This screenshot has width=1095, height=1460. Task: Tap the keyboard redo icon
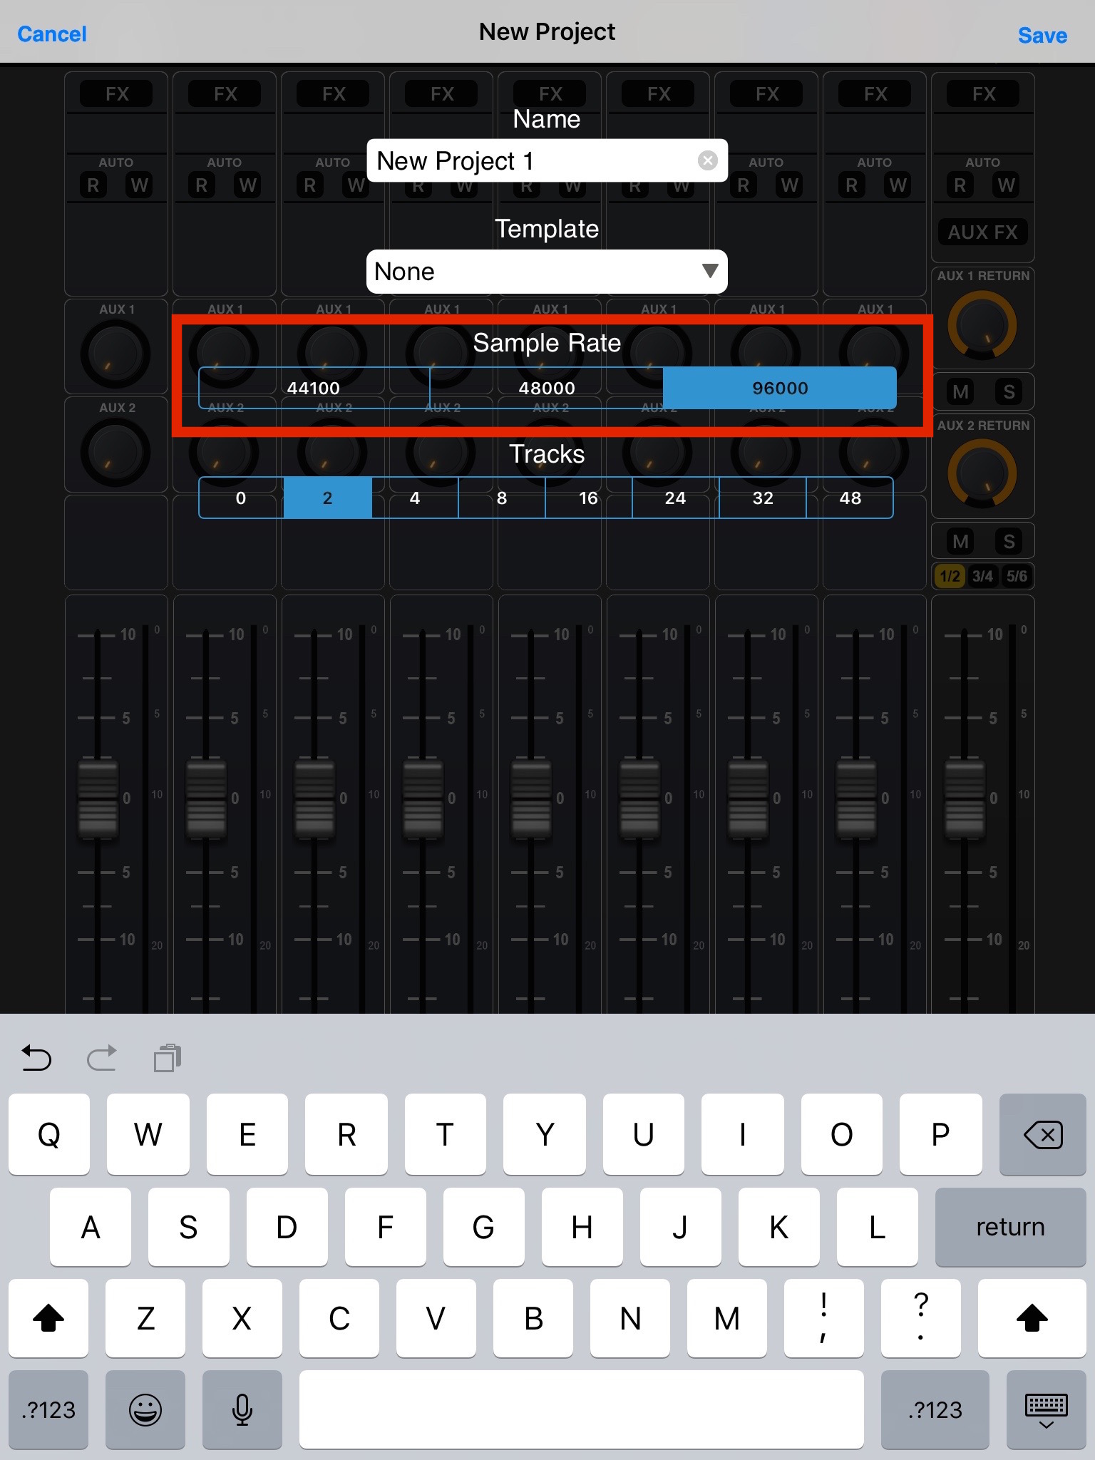(x=101, y=1058)
